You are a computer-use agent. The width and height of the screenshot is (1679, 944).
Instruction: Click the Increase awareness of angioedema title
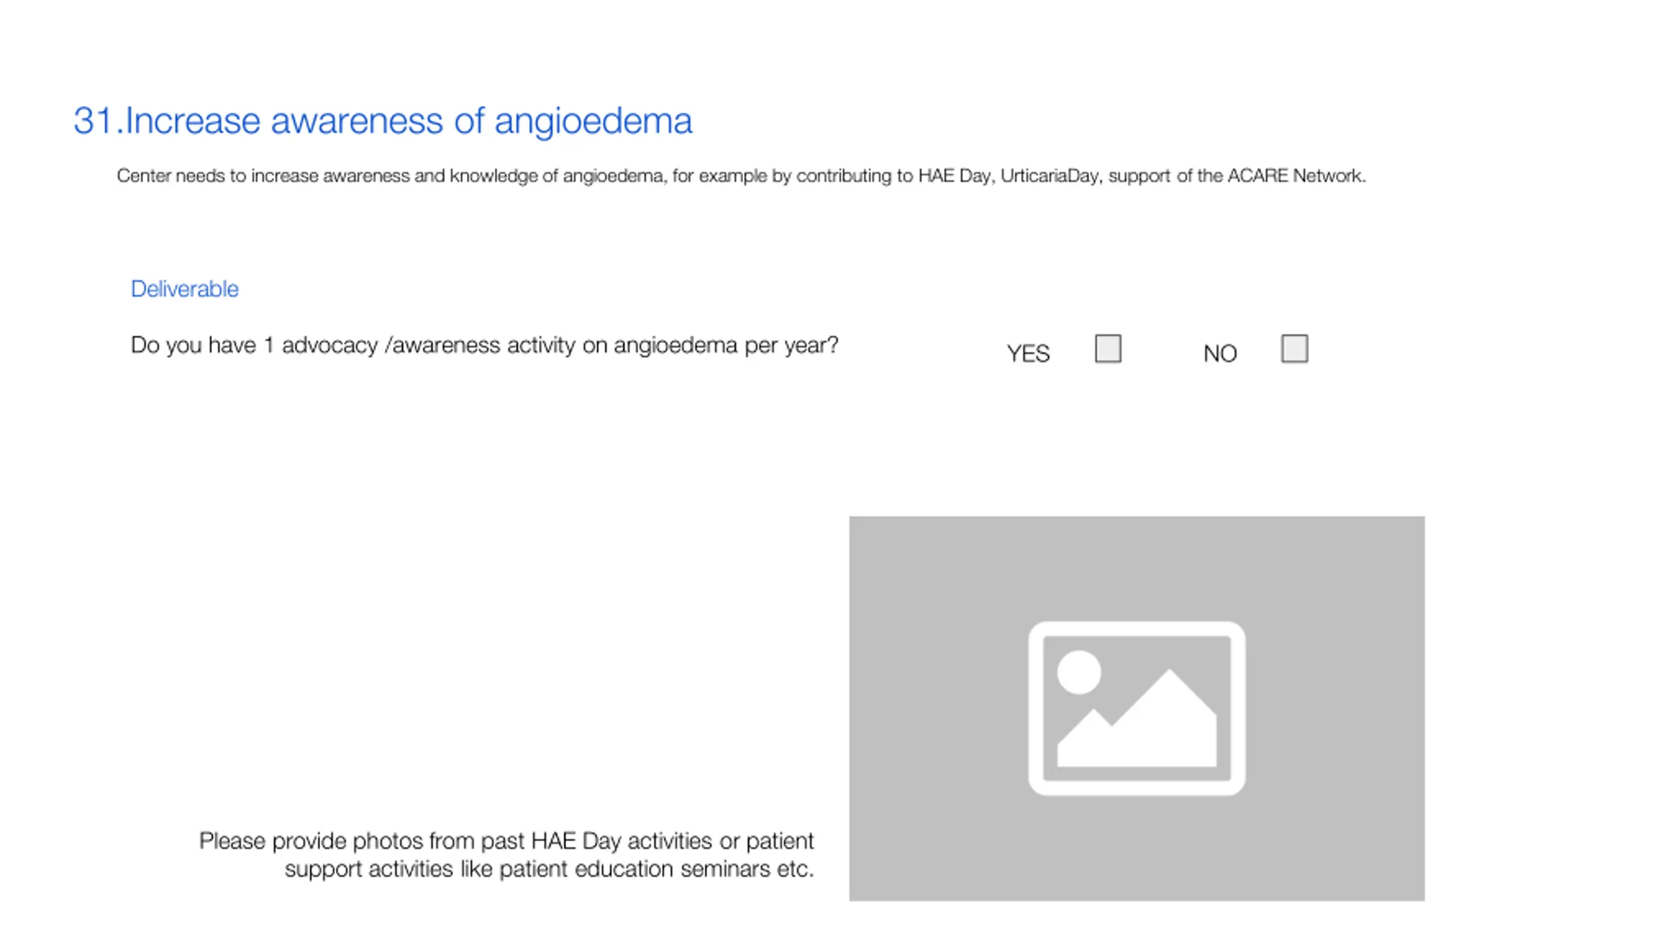[382, 121]
